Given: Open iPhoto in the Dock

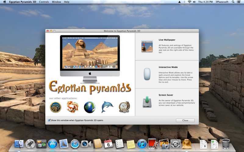Looking at the screenshot, I should click(x=164, y=144).
